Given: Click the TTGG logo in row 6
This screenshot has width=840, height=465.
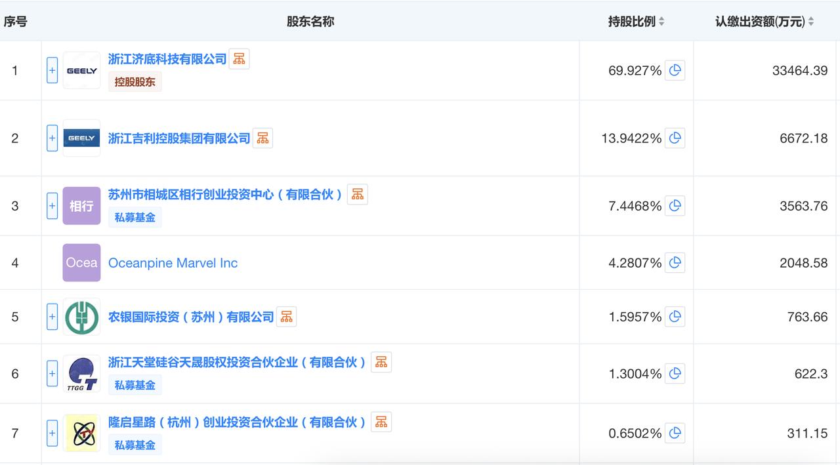Looking at the screenshot, I should click(x=81, y=374).
